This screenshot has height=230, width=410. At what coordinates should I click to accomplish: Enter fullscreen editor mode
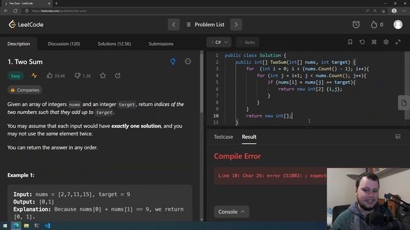point(398,42)
